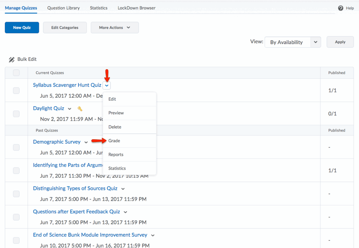The width and height of the screenshot is (359, 248).
Task: Click chevron next to Daylight Quiz
Action: (x=69, y=109)
